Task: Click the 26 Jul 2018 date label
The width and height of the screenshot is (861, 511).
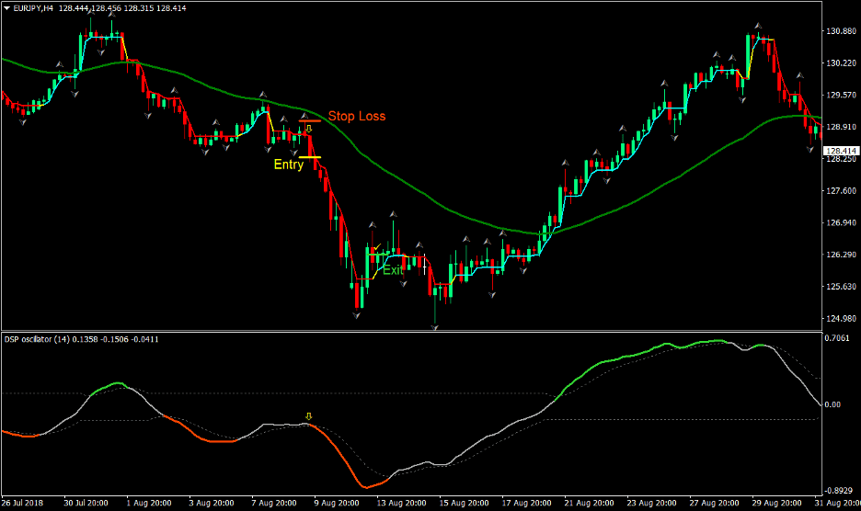Action: tap(23, 504)
